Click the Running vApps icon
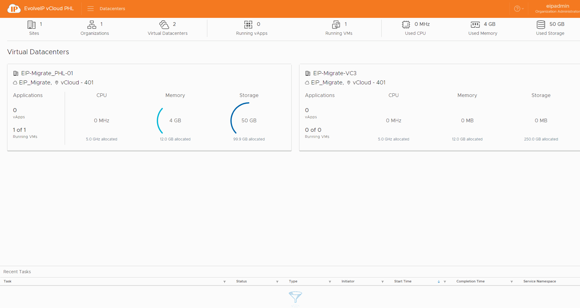The image size is (580, 308). coord(248,24)
